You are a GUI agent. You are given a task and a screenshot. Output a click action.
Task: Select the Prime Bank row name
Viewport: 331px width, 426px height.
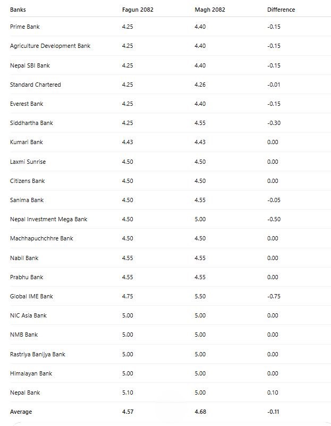pos(24,27)
